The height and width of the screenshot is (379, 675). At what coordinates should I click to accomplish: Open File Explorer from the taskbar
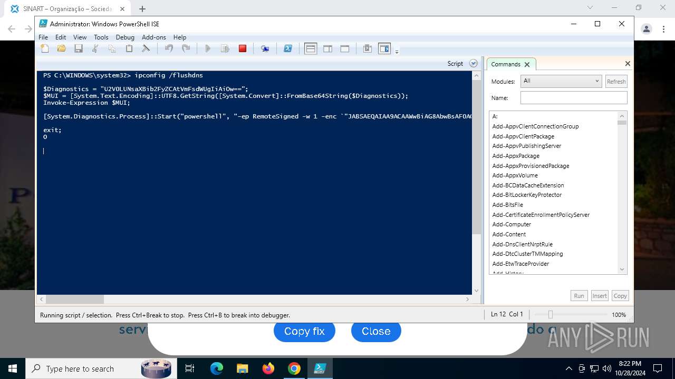point(242,368)
